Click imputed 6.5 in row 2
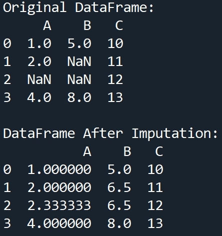Screen dimensions: 222x236 tap(119, 205)
